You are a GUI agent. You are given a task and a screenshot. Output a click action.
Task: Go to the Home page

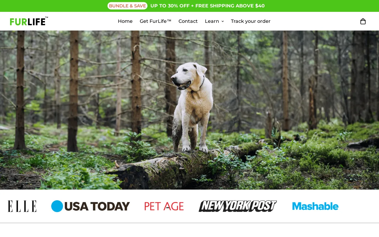(x=125, y=21)
